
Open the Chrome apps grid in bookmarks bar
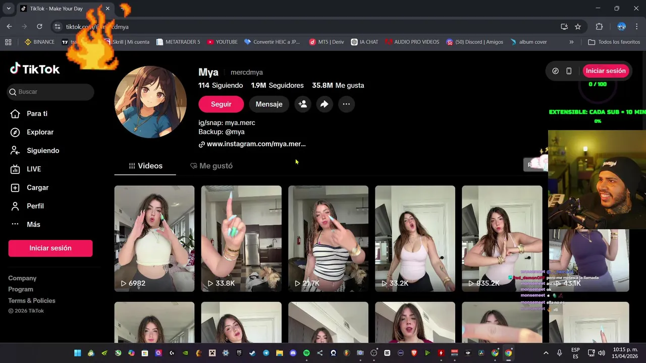[8, 42]
